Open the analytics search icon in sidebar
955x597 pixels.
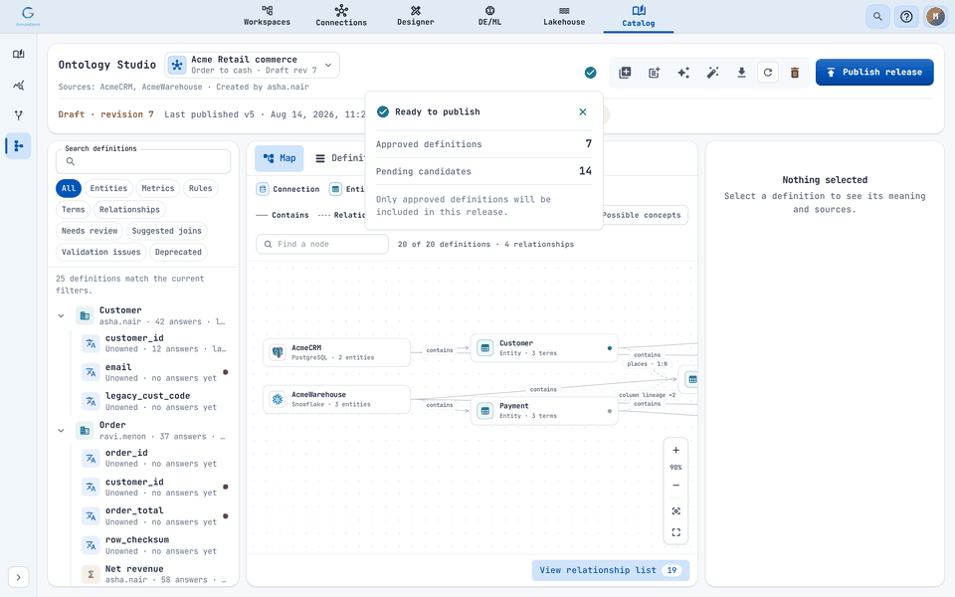pos(18,85)
